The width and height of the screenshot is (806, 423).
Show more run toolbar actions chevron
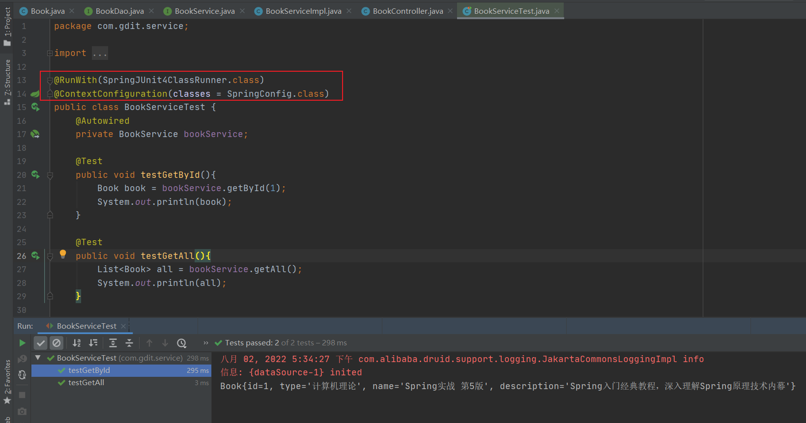coord(206,343)
